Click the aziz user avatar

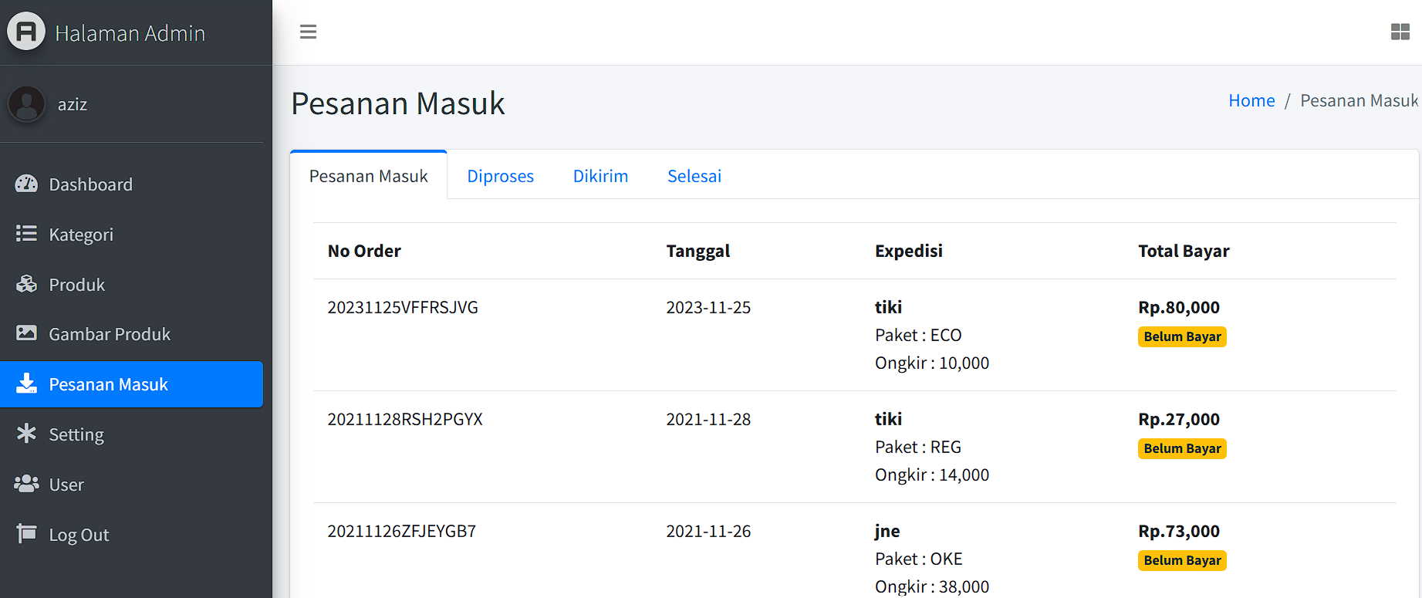[x=27, y=104]
